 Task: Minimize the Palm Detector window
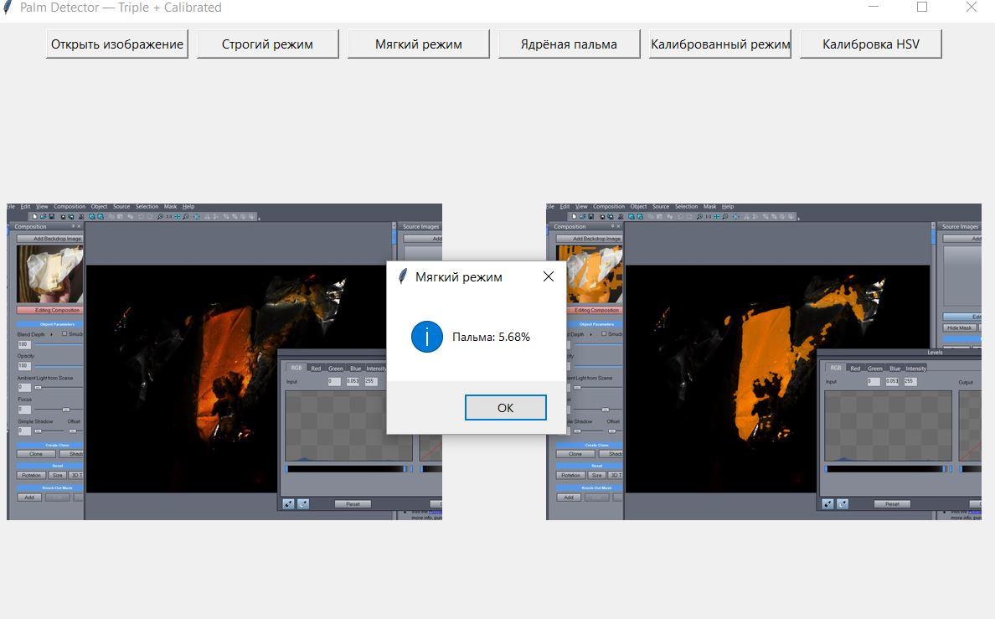[x=874, y=8]
